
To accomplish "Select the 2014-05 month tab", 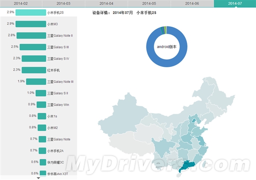I will (x=149, y=3).
